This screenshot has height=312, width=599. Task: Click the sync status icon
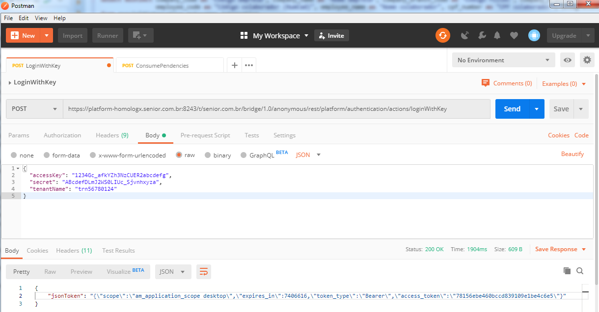pyautogui.click(x=443, y=35)
